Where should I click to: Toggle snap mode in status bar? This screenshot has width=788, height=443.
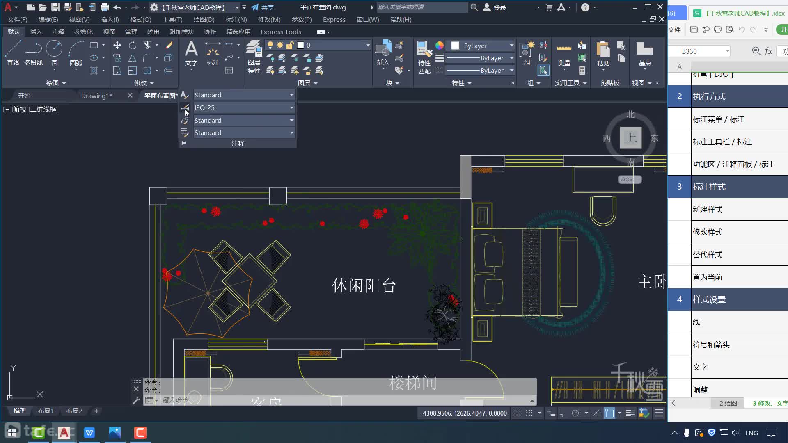pos(529,413)
